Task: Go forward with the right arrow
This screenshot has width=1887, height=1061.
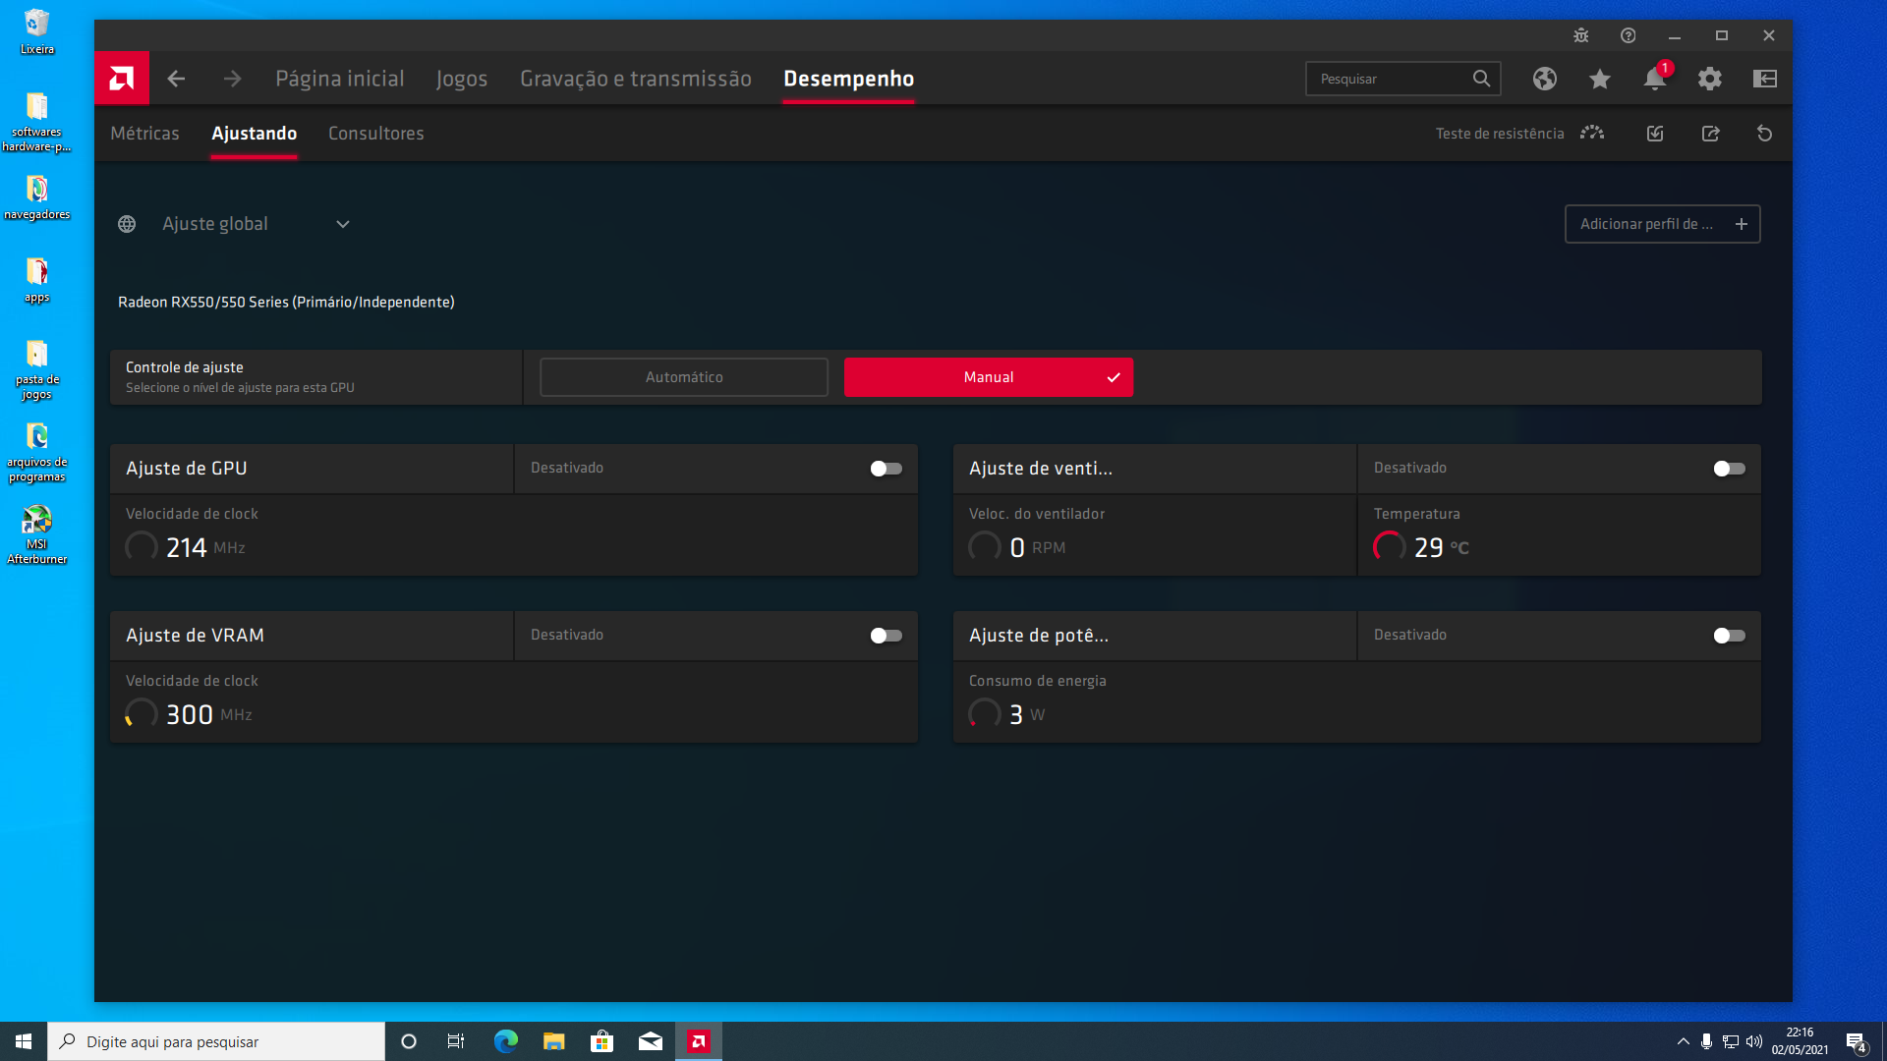Action: pyautogui.click(x=232, y=79)
